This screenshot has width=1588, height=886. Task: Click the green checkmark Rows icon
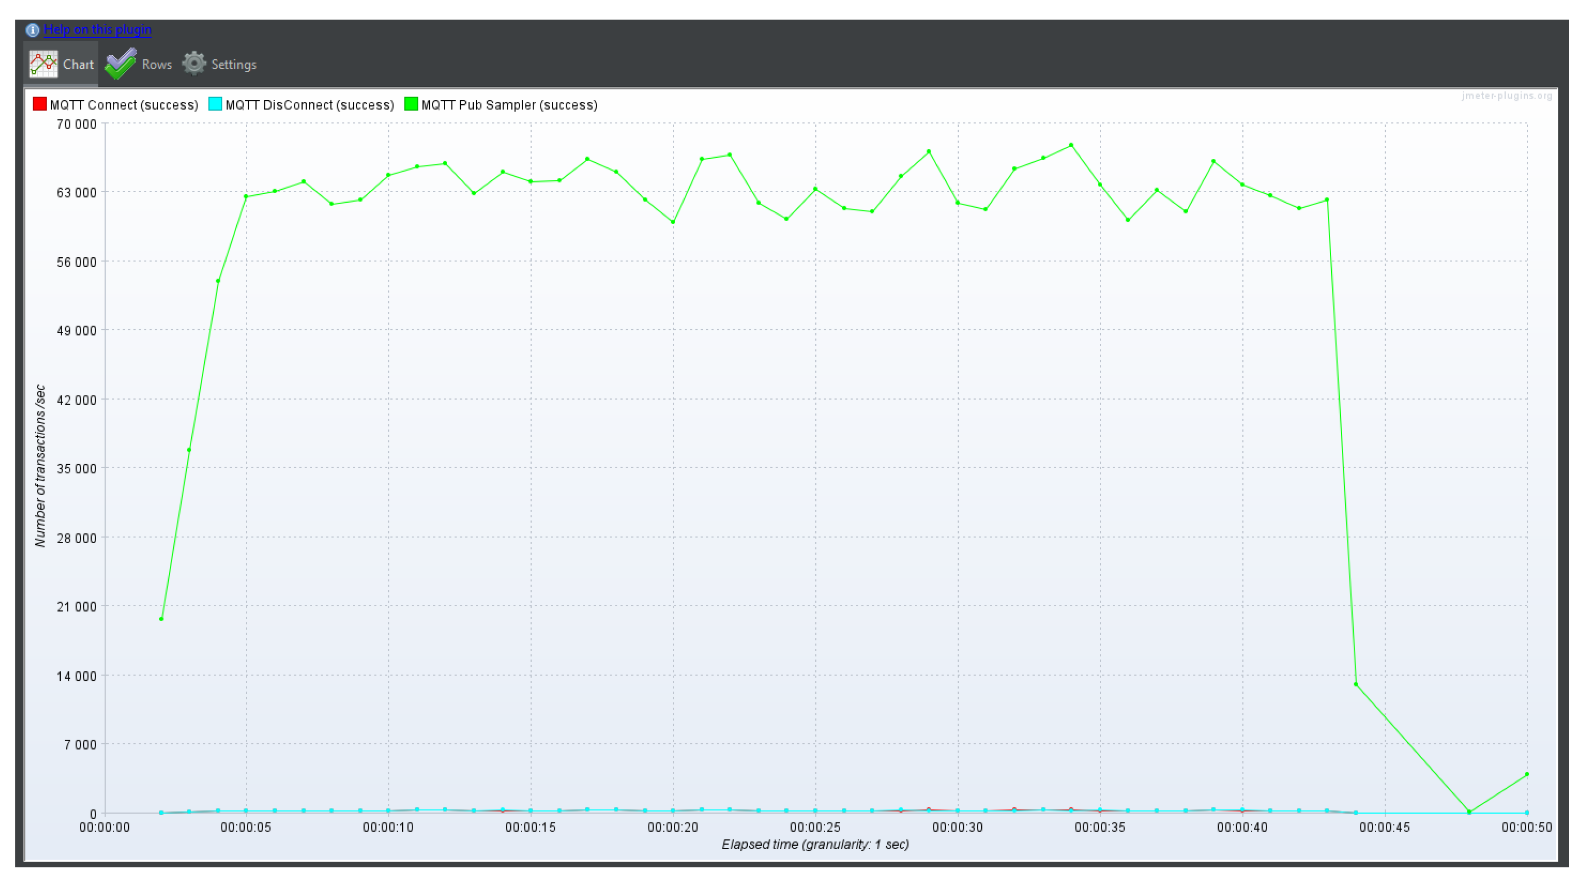(120, 64)
